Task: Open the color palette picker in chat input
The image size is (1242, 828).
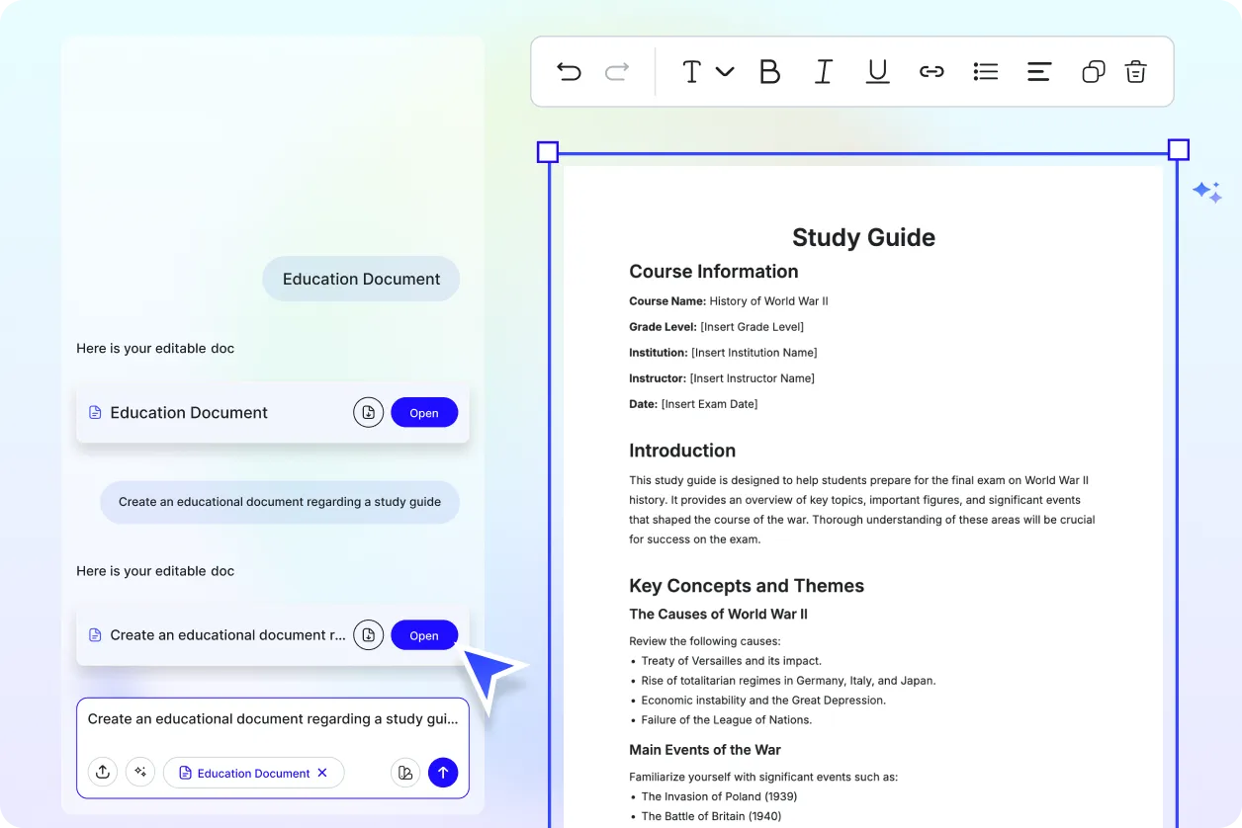Action: click(405, 772)
